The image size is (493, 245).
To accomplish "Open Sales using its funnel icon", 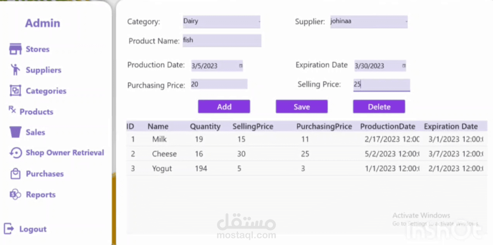I will 15,132.
